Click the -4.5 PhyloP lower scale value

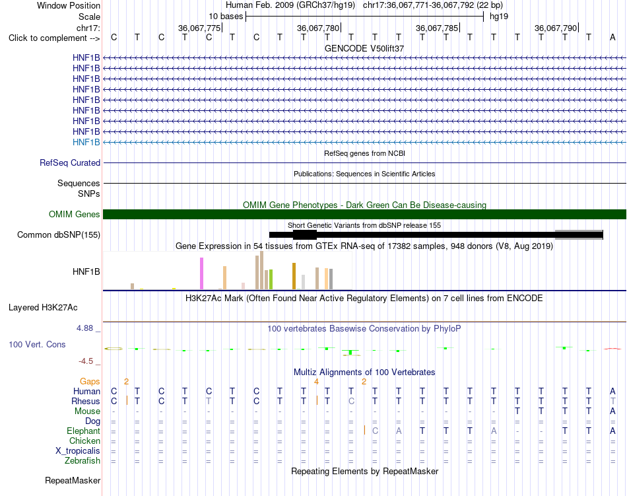coord(86,361)
